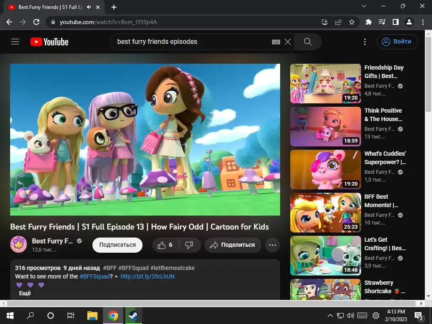Bookmark this page with star icon
Screen dimensions: 432x324
click(x=352, y=22)
